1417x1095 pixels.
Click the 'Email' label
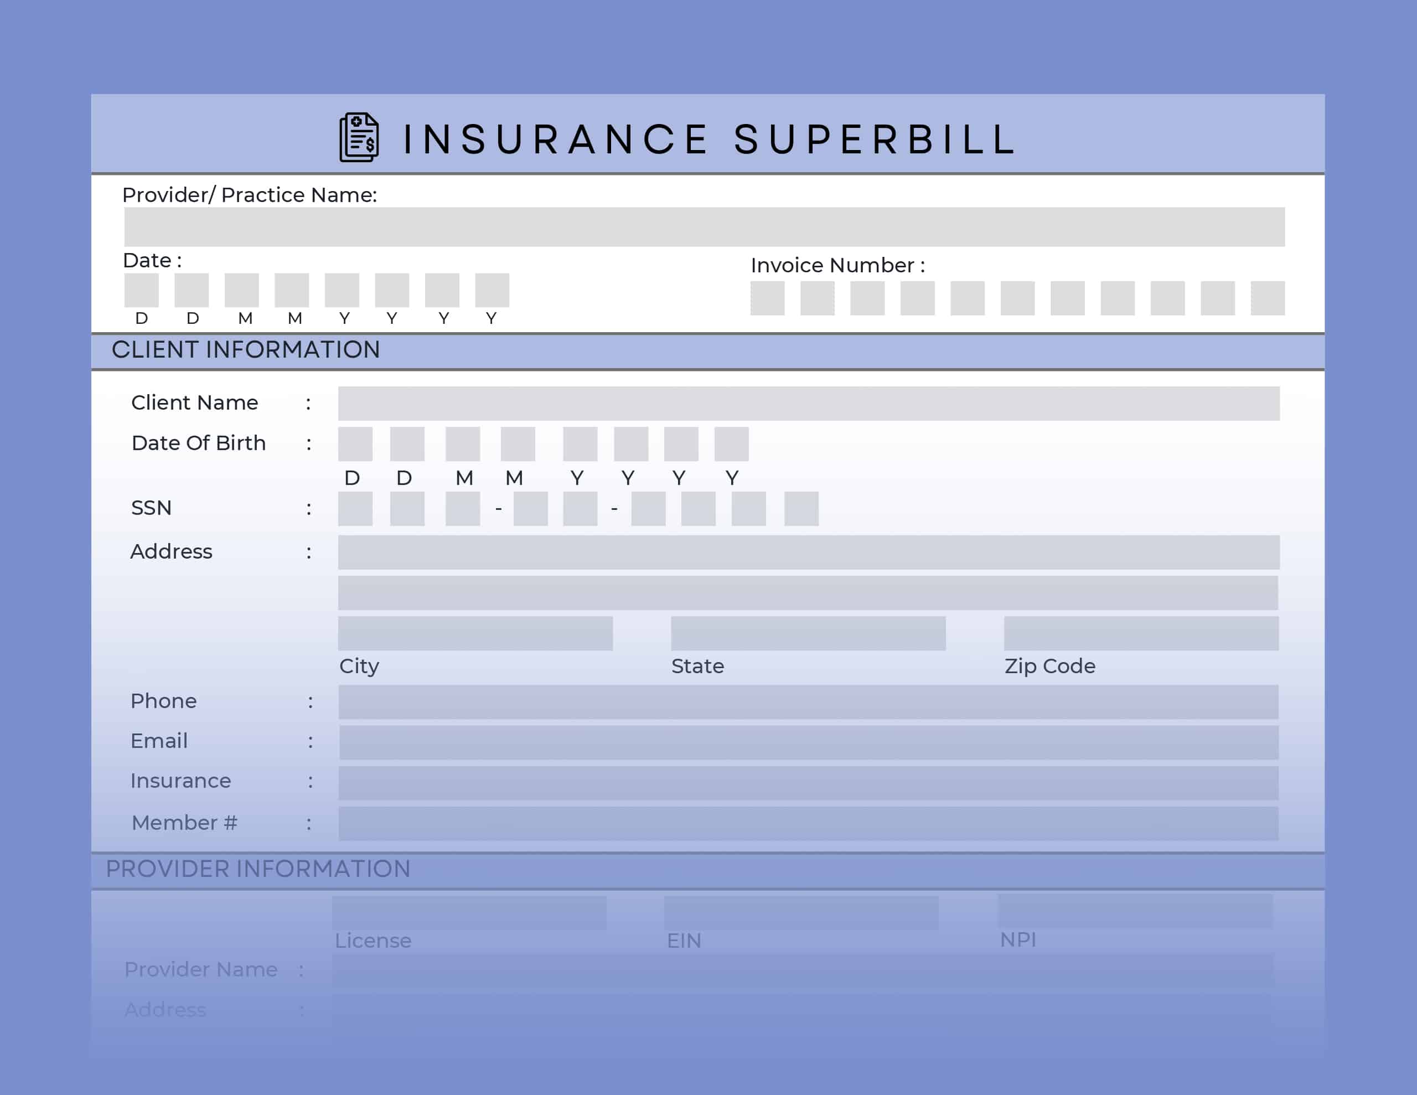point(159,741)
